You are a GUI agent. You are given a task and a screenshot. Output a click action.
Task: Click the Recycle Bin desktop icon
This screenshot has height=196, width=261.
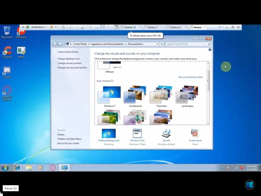(x=7, y=32)
